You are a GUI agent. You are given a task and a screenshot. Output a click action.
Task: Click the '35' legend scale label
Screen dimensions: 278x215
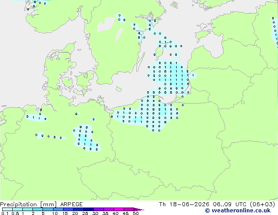tap(105, 213)
